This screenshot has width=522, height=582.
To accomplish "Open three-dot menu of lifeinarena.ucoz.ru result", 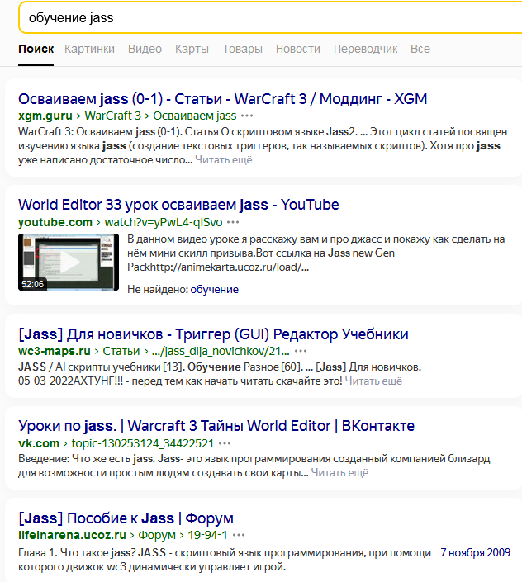I will (239, 535).
